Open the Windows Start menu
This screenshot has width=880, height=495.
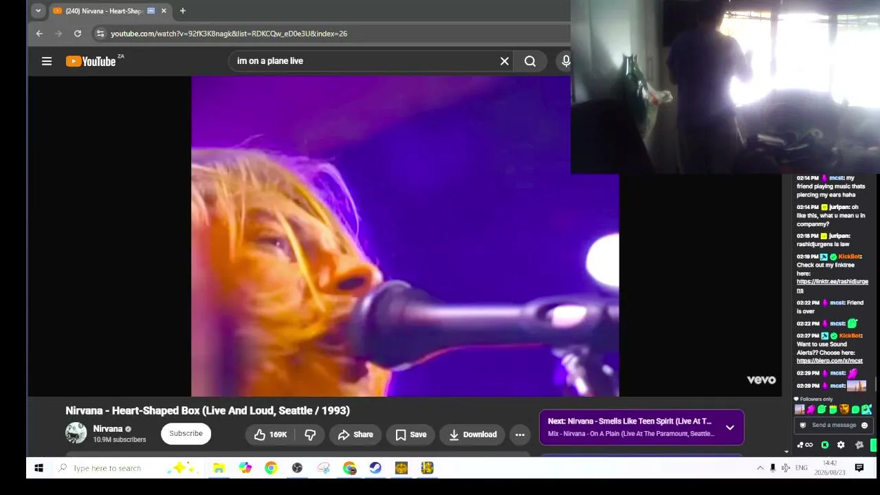pyautogui.click(x=38, y=468)
